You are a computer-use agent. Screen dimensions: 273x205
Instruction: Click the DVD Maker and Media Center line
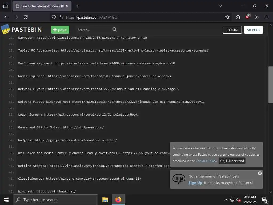tap(94, 153)
